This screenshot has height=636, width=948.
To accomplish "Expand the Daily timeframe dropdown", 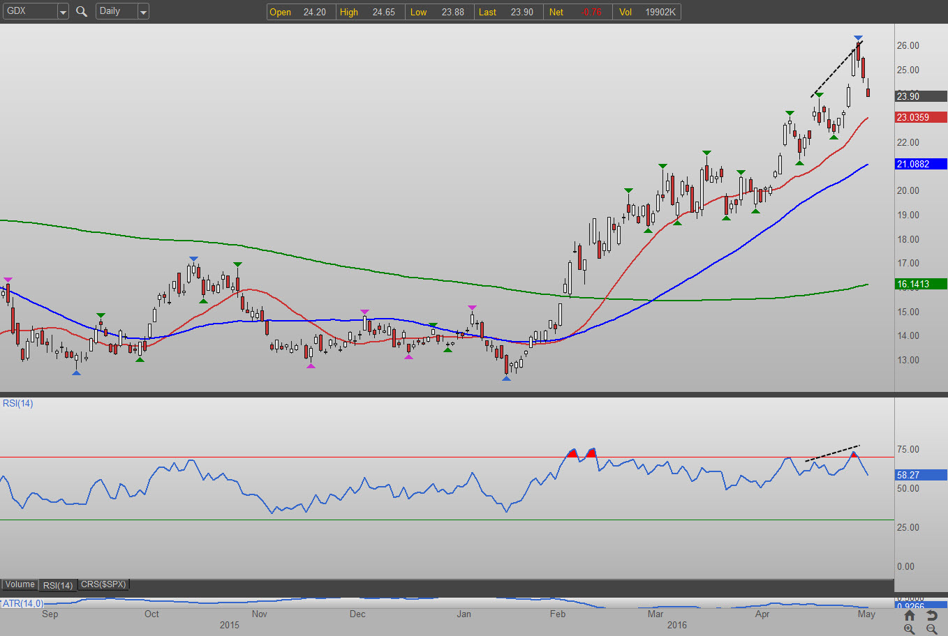I will 143,12.
